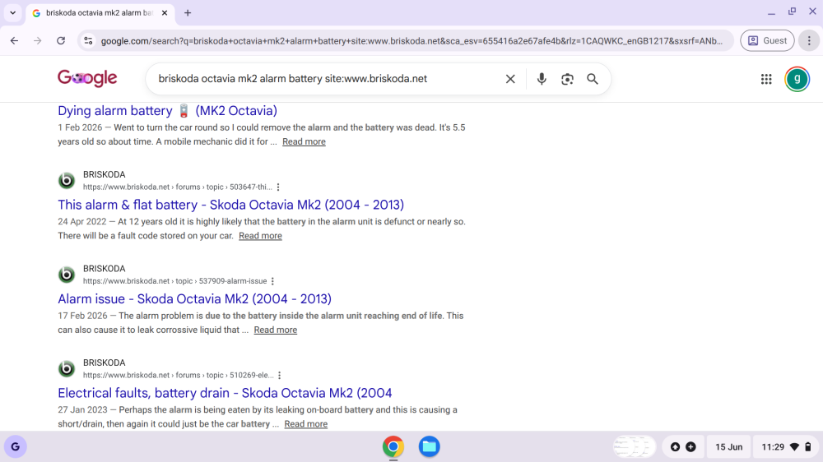
Task: Close the briskoda search tab
Action: coord(165,12)
